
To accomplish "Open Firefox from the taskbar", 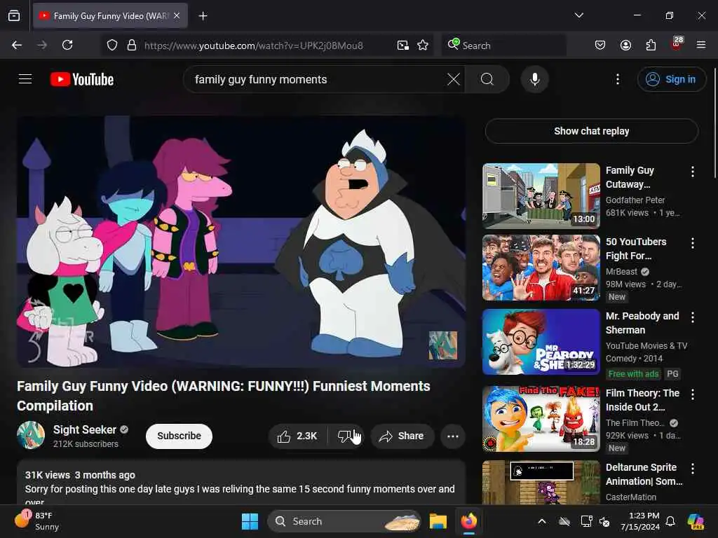I will pos(468,521).
